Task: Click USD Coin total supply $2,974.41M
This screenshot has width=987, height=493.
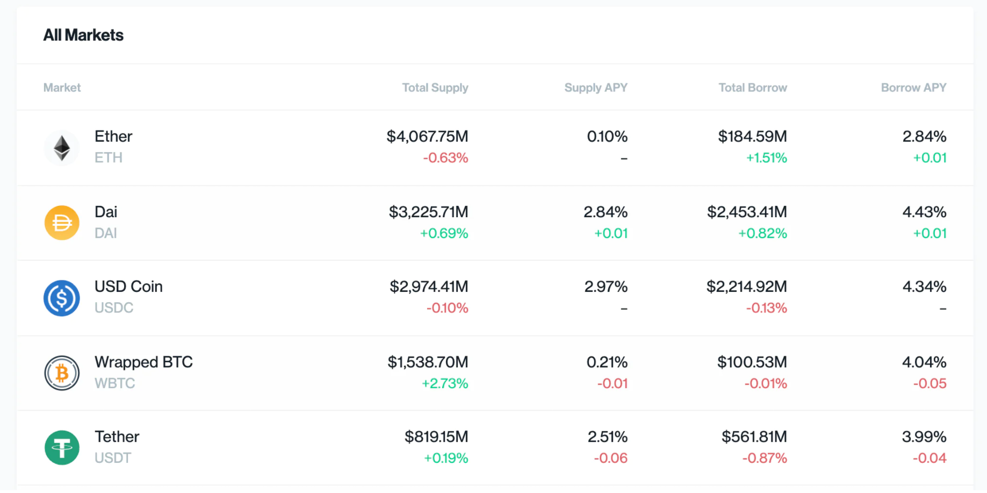Action: pos(429,287)
